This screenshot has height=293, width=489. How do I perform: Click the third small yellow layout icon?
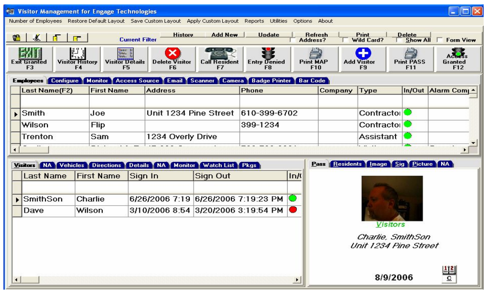click(x=57, y=38)
